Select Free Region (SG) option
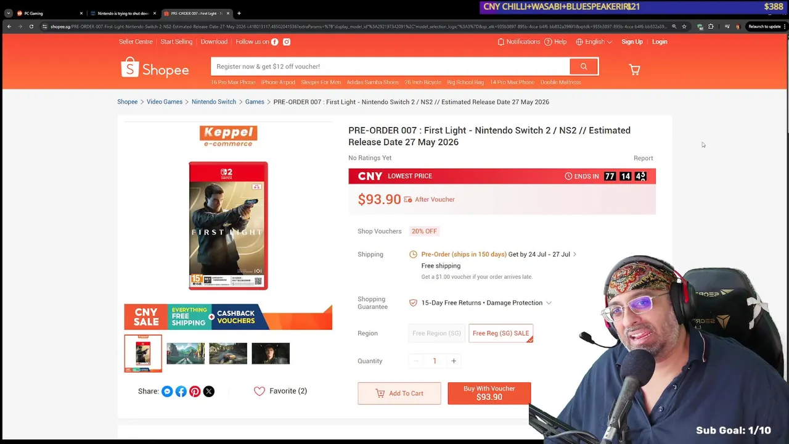This screenshot has height=444, width=789. (436, 333)
